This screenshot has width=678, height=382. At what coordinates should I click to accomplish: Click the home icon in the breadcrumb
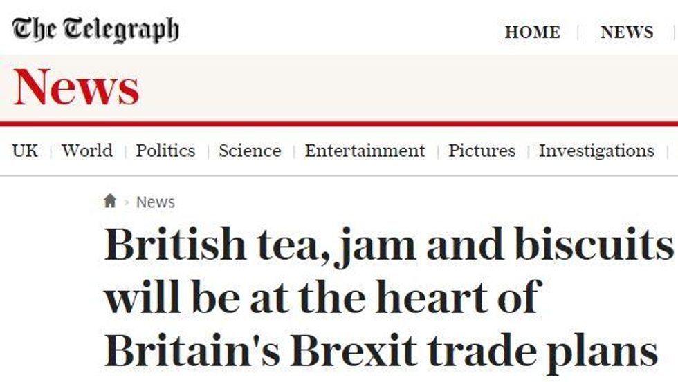[110, 201]
